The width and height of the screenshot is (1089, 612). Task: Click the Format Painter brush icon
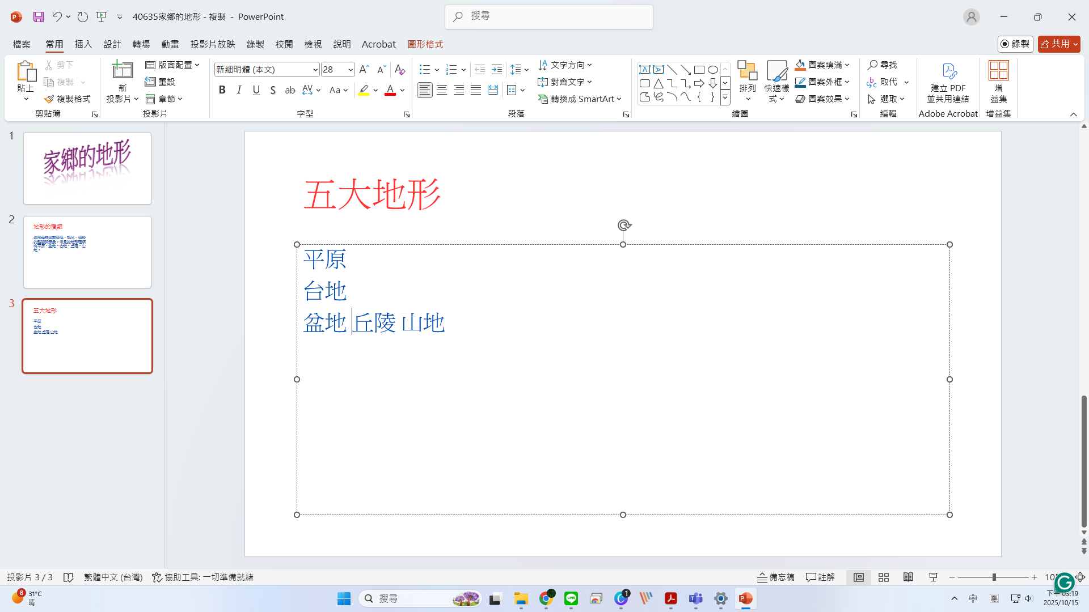point(49,99)
